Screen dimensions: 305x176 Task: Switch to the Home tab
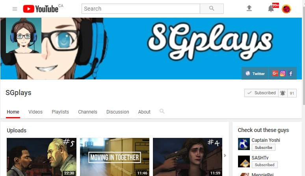pos(13,112)
